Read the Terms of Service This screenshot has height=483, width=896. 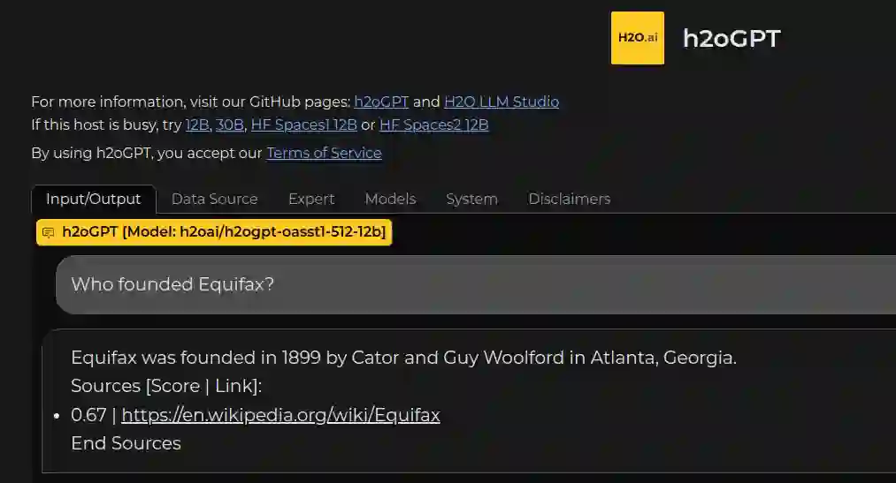324,154
